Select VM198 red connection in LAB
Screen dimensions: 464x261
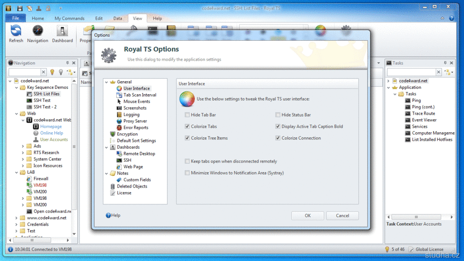(40, 185)
